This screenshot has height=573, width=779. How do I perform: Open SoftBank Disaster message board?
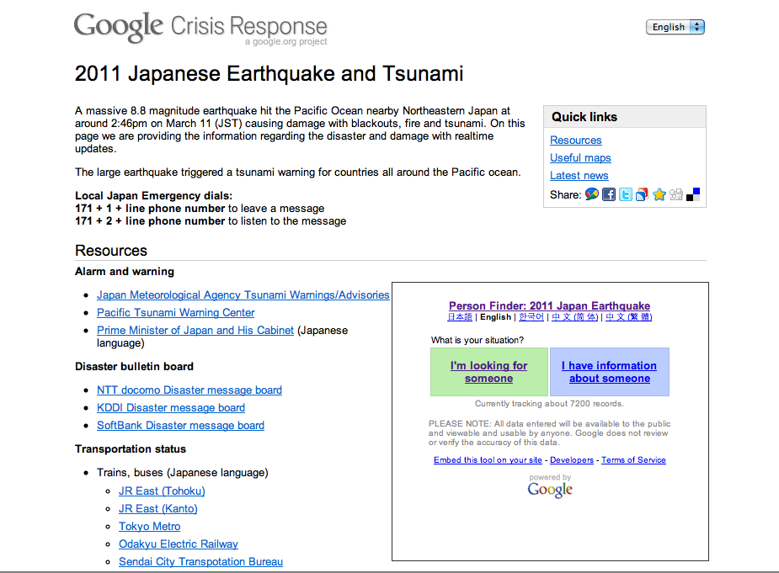(x=180, y=426)
